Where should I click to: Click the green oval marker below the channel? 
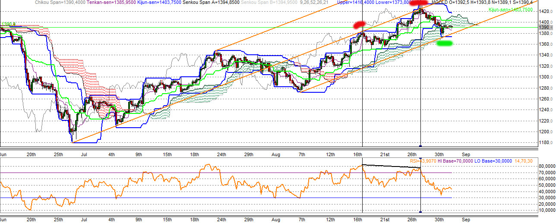tap(444, 44)
